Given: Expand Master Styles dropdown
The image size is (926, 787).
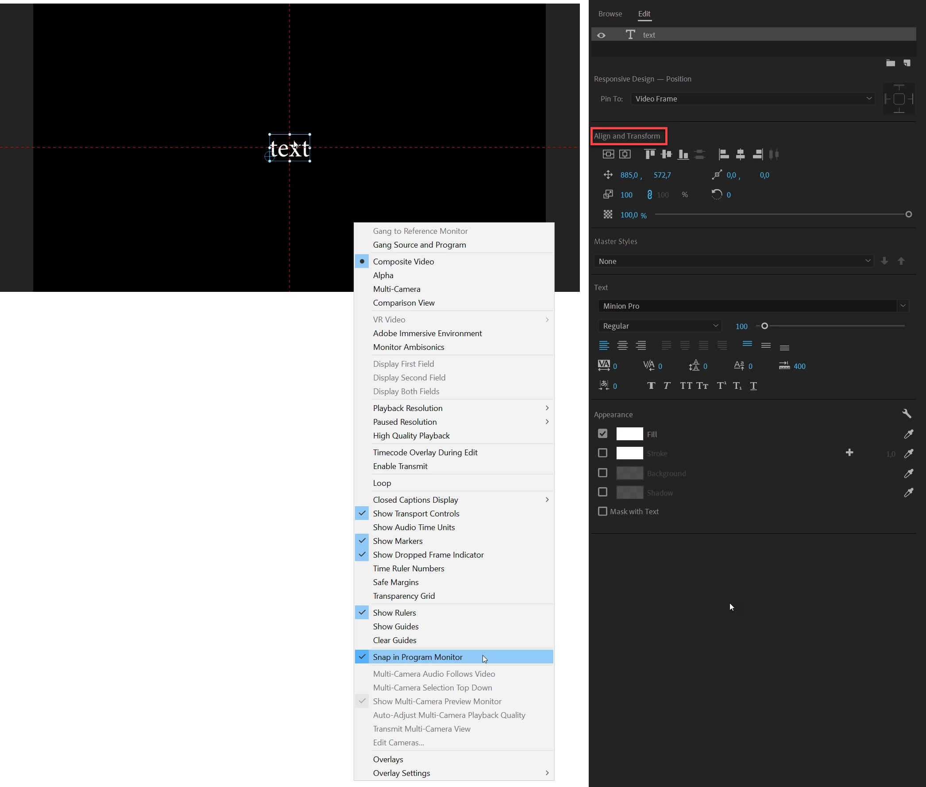Looking at the screenshot, I should click(x=733, y=261).
